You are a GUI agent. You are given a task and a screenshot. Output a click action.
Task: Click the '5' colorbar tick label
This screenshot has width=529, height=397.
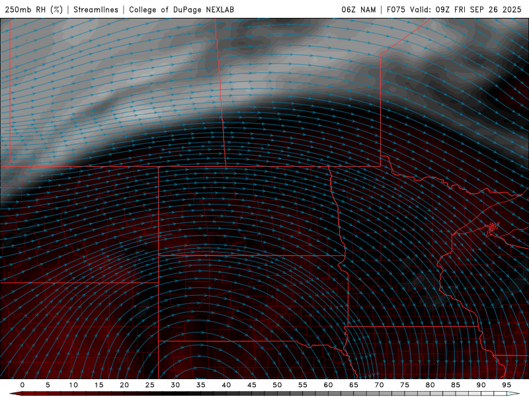point(48,385)
